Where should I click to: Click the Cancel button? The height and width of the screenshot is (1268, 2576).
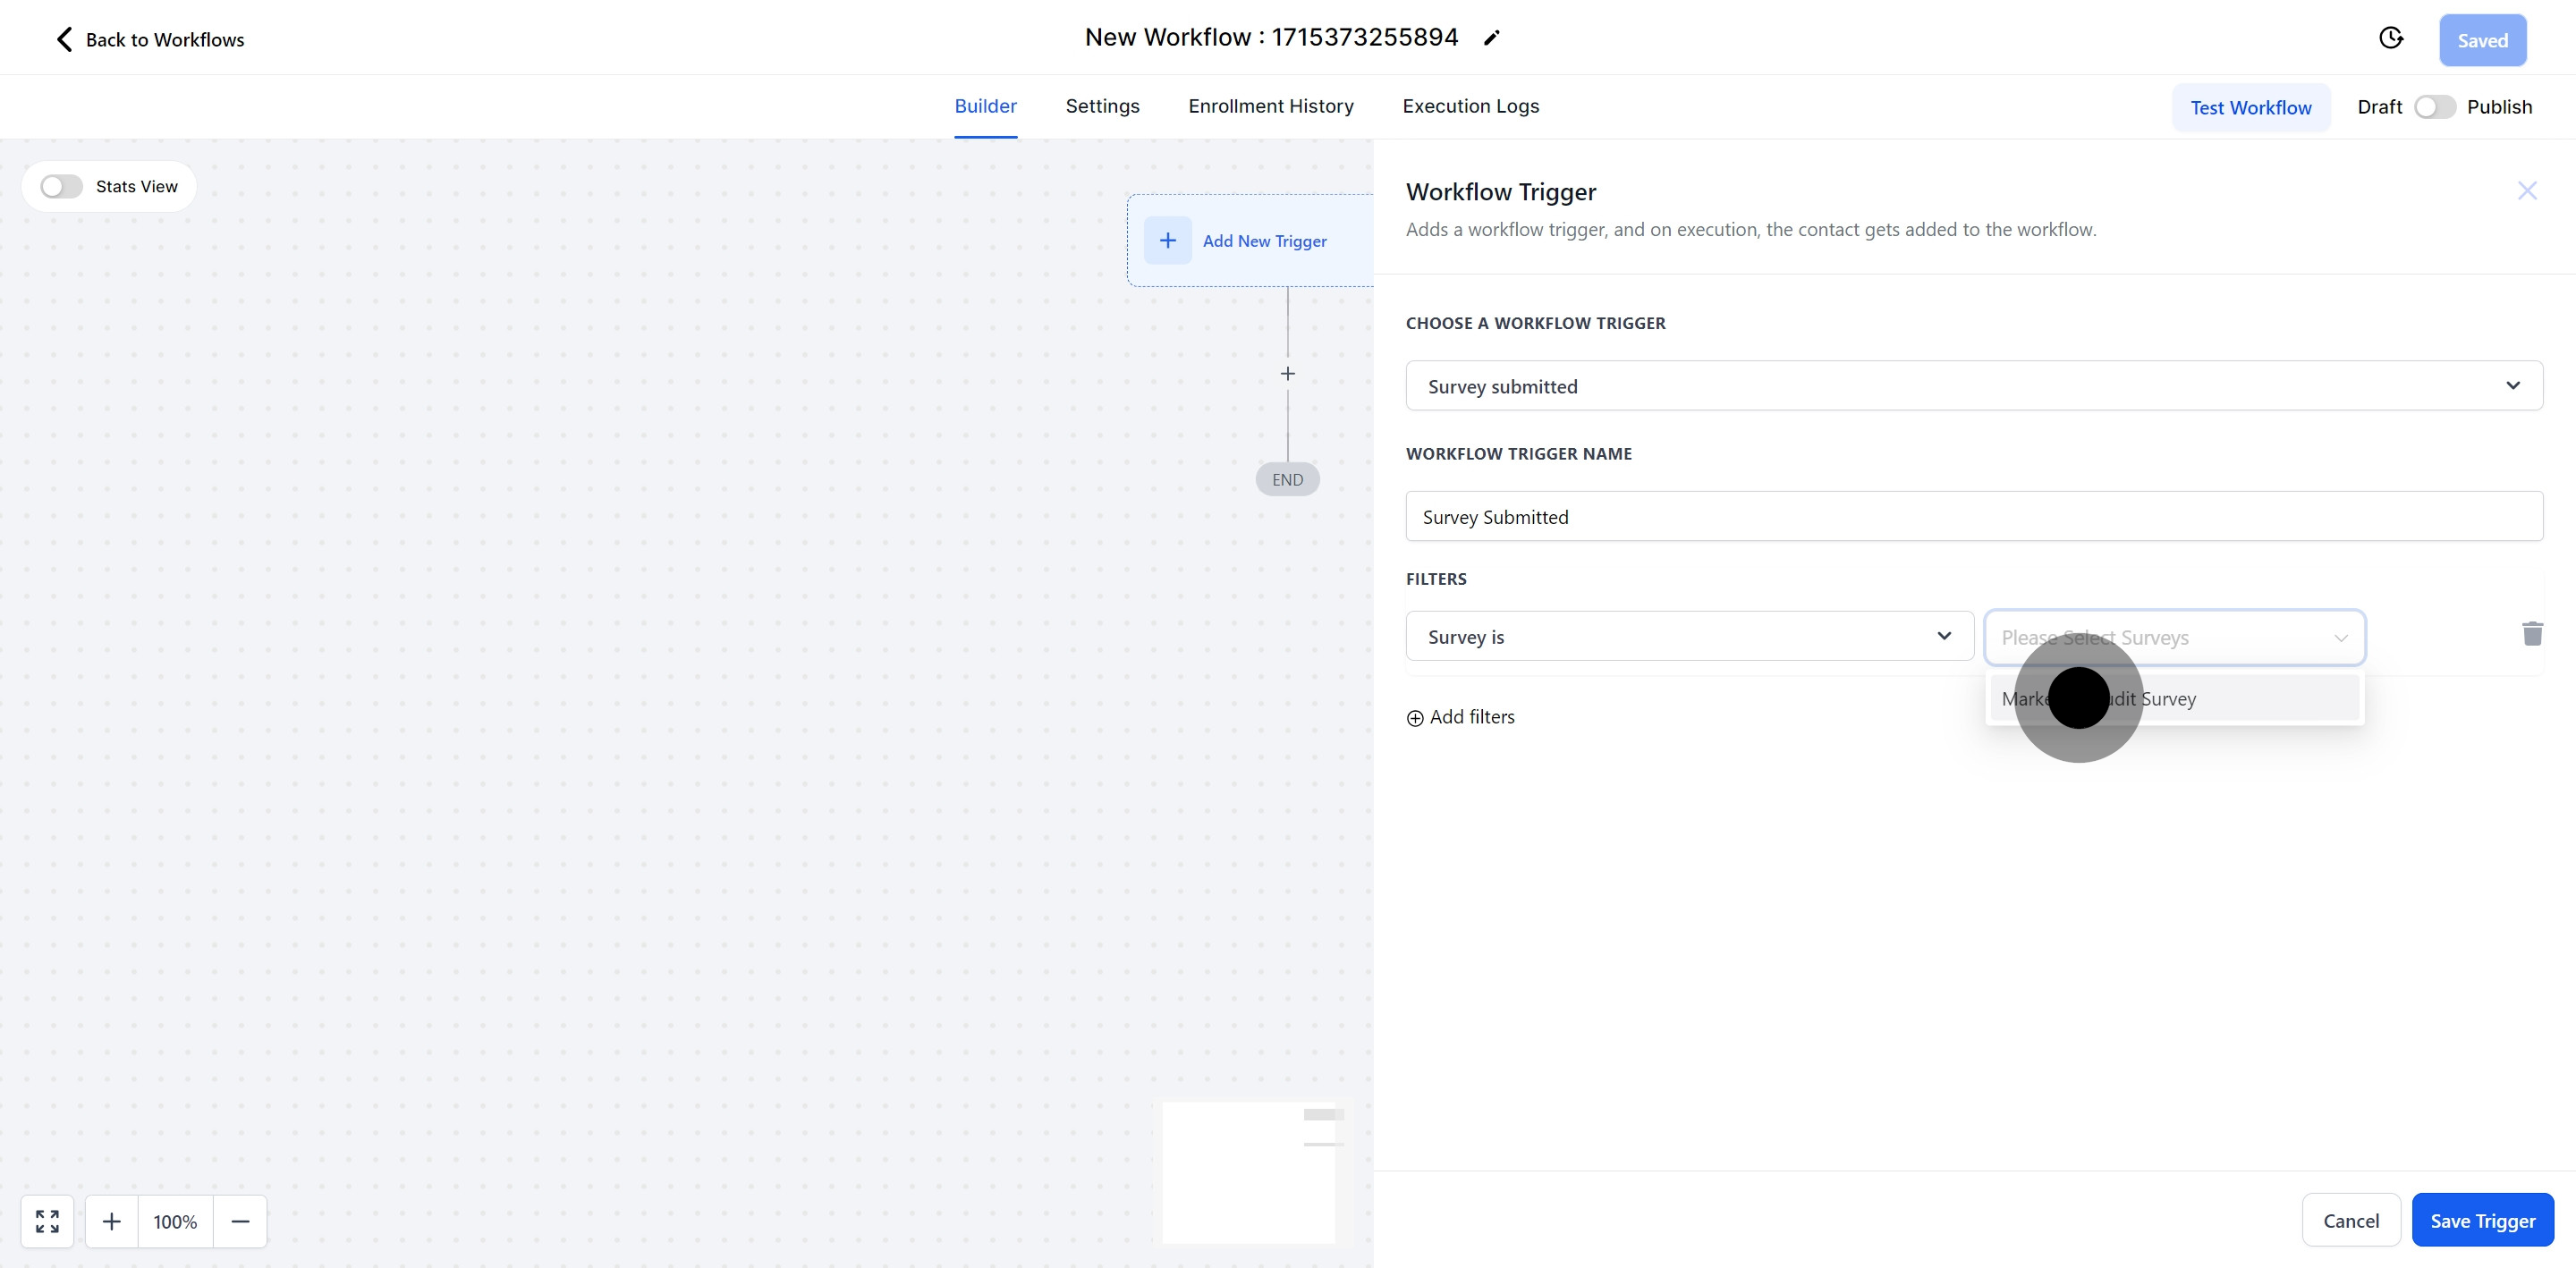coord(2351,1220)
